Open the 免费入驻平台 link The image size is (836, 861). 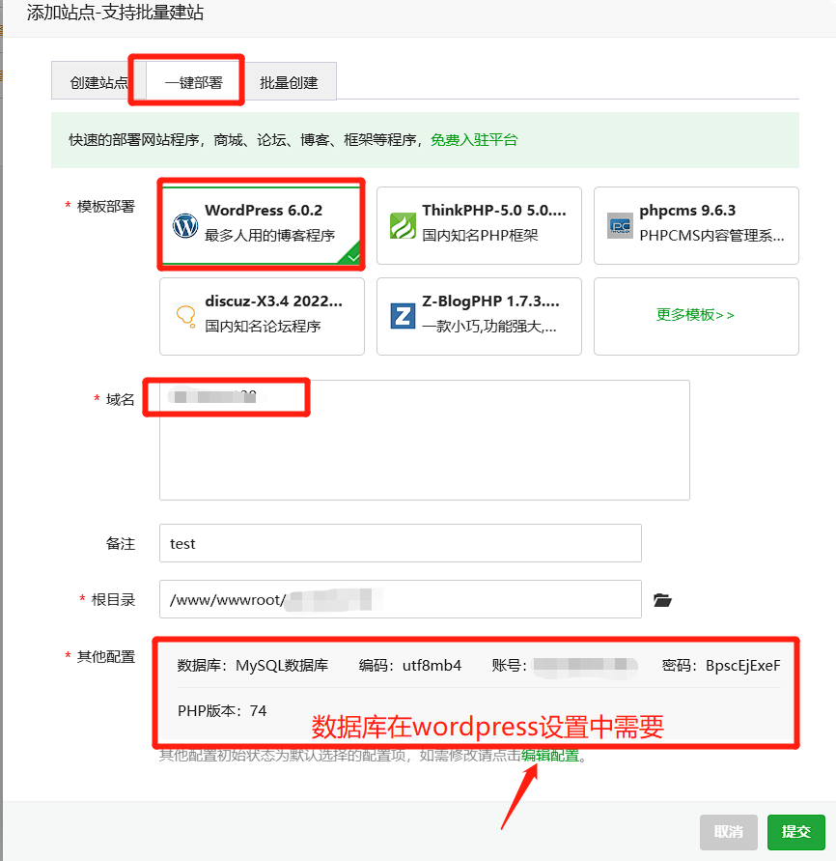(x=474, y=140)
